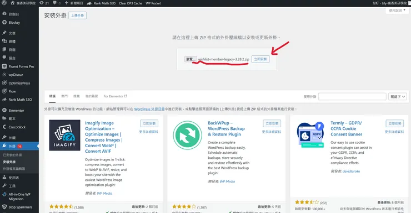Open Rank Math SEO in the sidebar
This screenshot has width=411, height=213.
tap(19, 100)
